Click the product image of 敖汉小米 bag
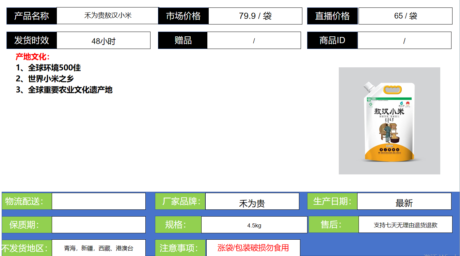460x256 pixels. tap(389, 121)
